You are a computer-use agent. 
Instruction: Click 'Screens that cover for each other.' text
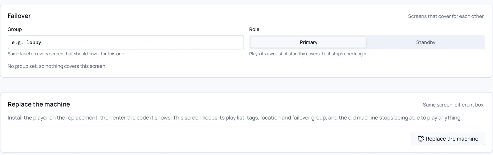coord(446,16)
